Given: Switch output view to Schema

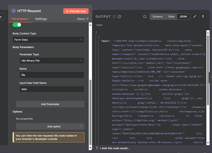Looking at the screenshot, I should point(157,17).
